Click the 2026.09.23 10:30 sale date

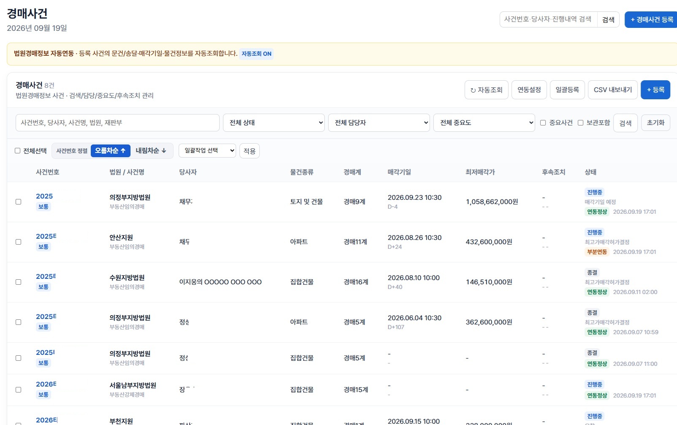415,197
